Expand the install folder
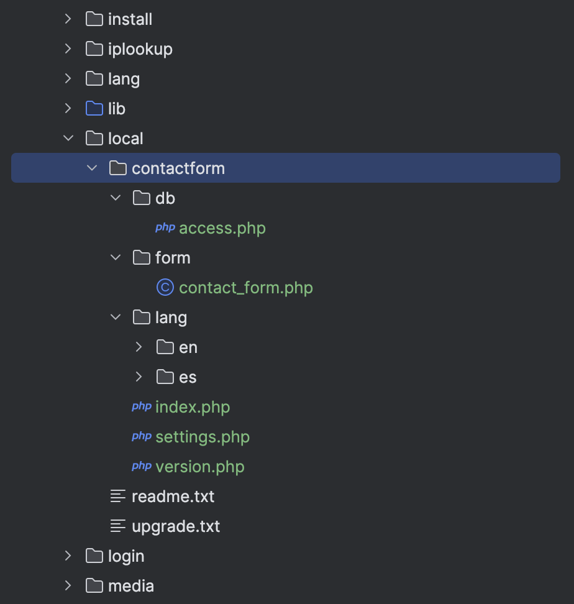The height and width of the screenshot is (604, 574). [x=68, y=19]
